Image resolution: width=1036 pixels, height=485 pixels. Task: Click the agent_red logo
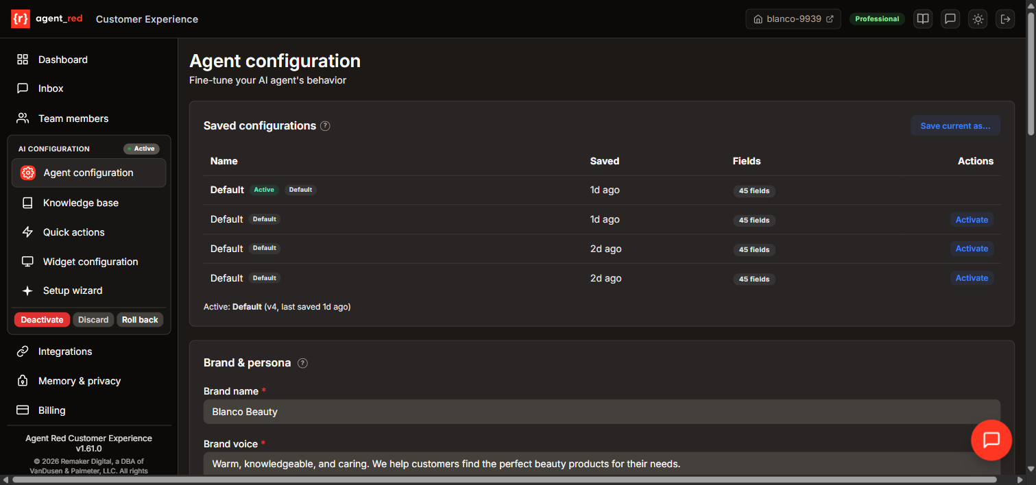pos(46,18)
